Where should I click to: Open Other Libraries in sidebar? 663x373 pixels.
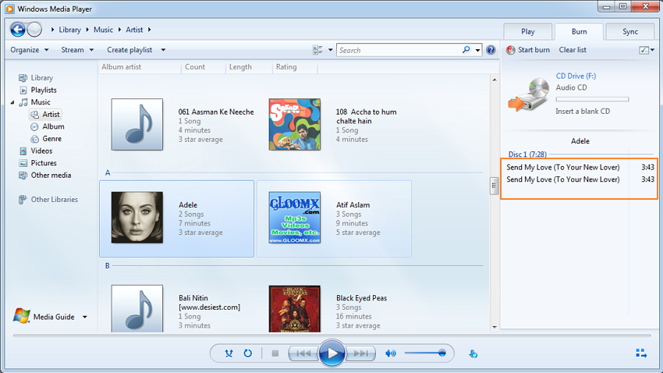(54, 199)
